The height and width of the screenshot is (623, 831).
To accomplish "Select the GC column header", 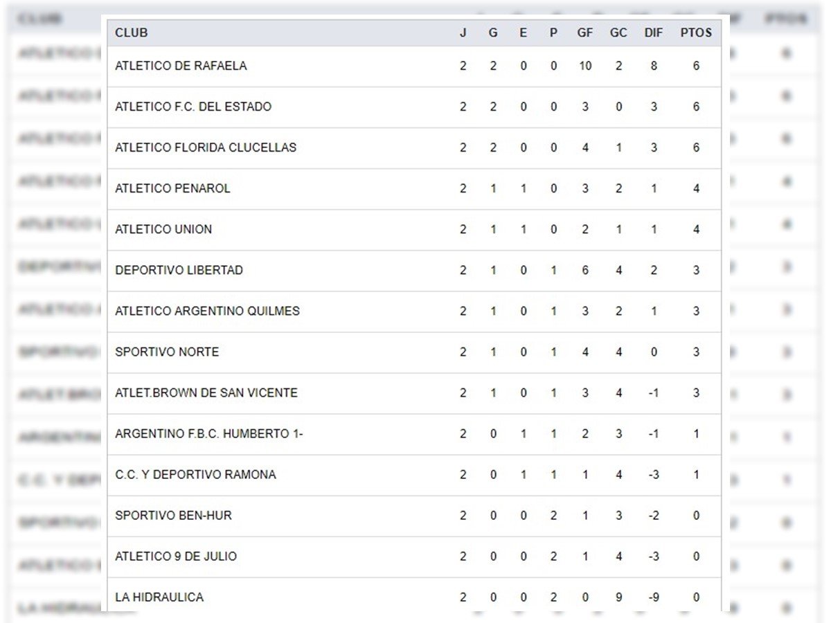I will tap(618, 33).
